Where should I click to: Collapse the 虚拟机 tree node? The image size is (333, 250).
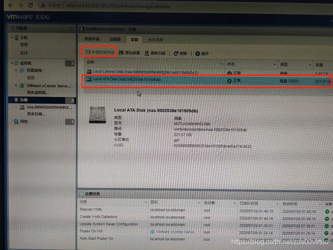pos(12,63)
